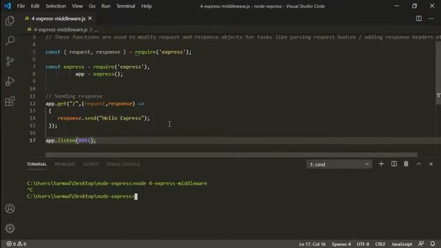This screenshot has height=248, width=441.
Task: Split the terminal panel
Action: click(393, 164)
